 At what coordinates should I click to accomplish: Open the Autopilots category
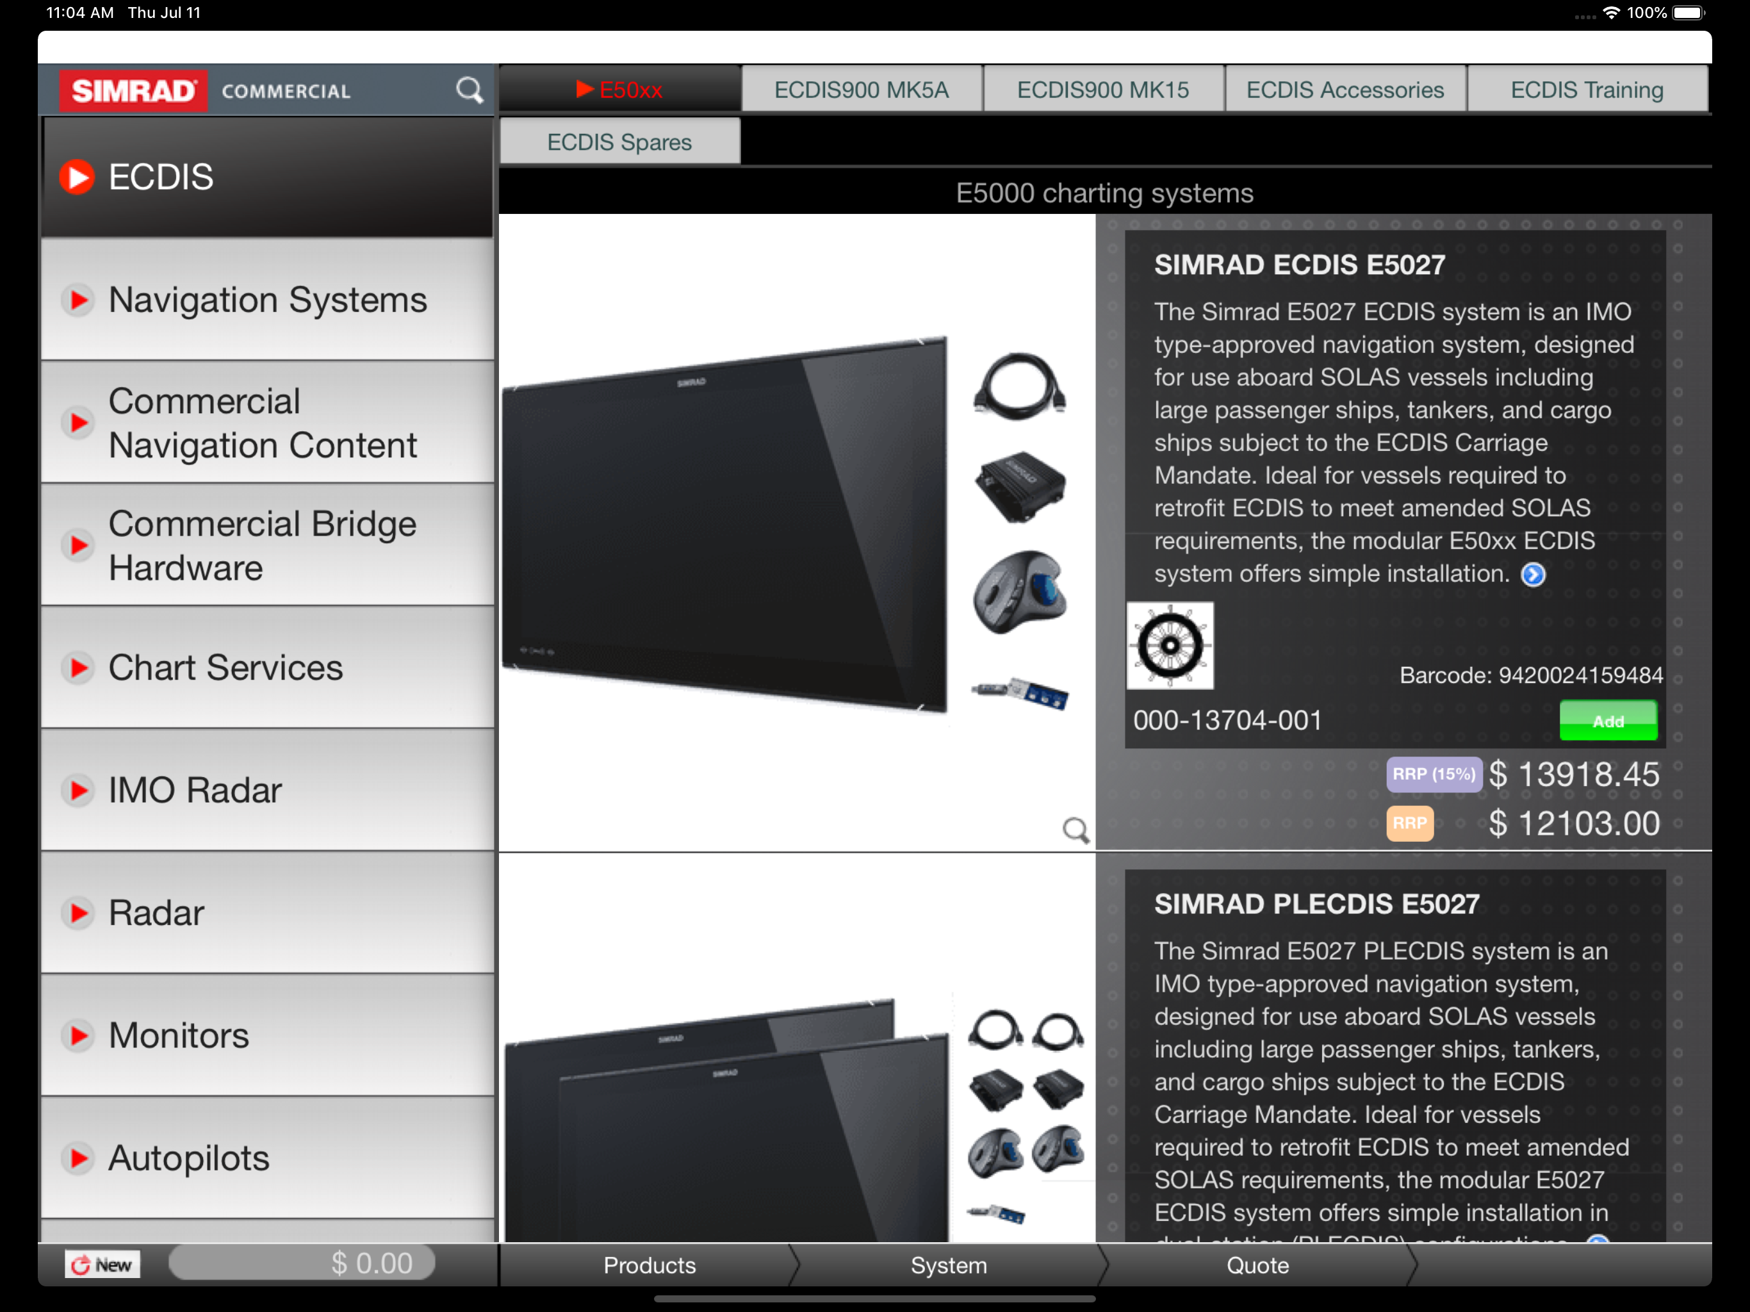(x=267, y=1158)
